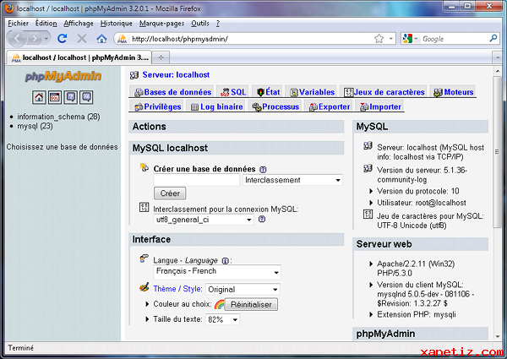The image size is (507, 359).
Task: Open the address bar history dropdown arrow
Action: [391, 39]
